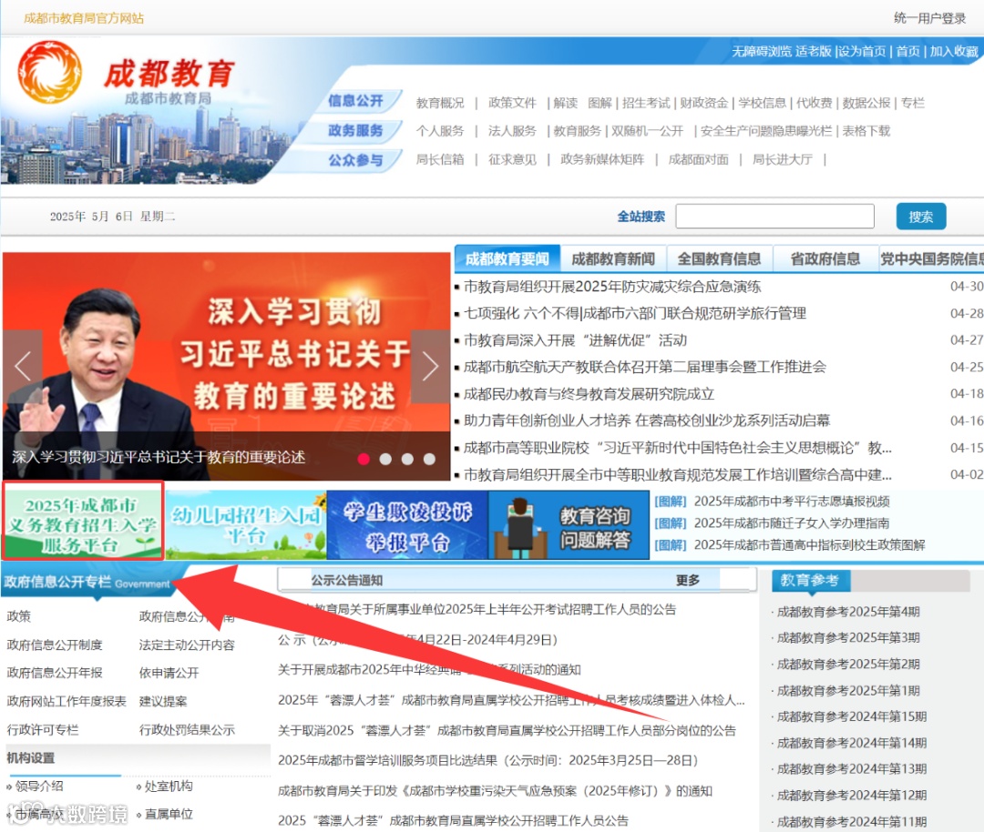Open 政务新媒体矩阵 link
This screenshot has height=832, width=984.
point(602,159)
